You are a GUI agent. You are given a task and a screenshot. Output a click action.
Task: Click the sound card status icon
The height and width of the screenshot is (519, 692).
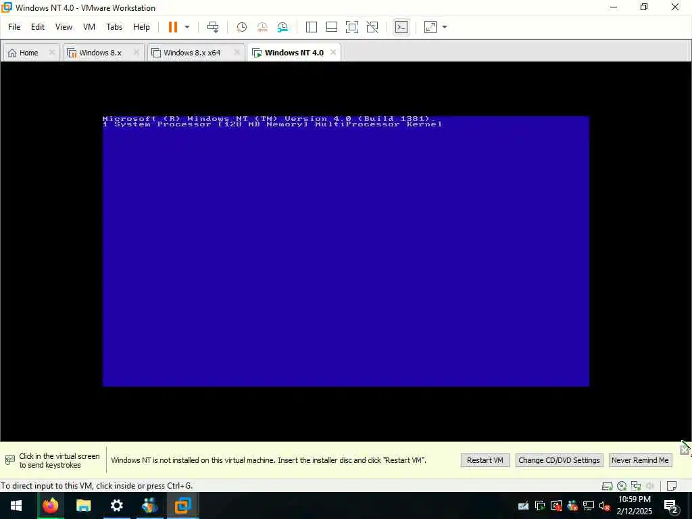(649, 486)
